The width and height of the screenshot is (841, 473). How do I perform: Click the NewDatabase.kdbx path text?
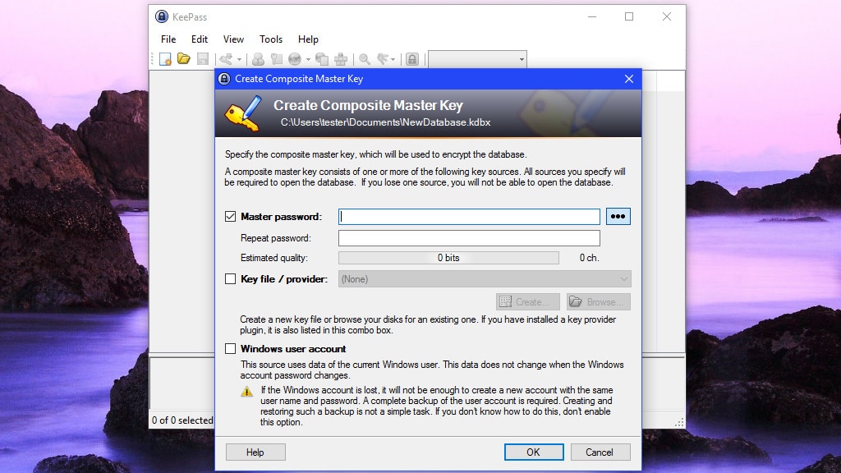385,122
